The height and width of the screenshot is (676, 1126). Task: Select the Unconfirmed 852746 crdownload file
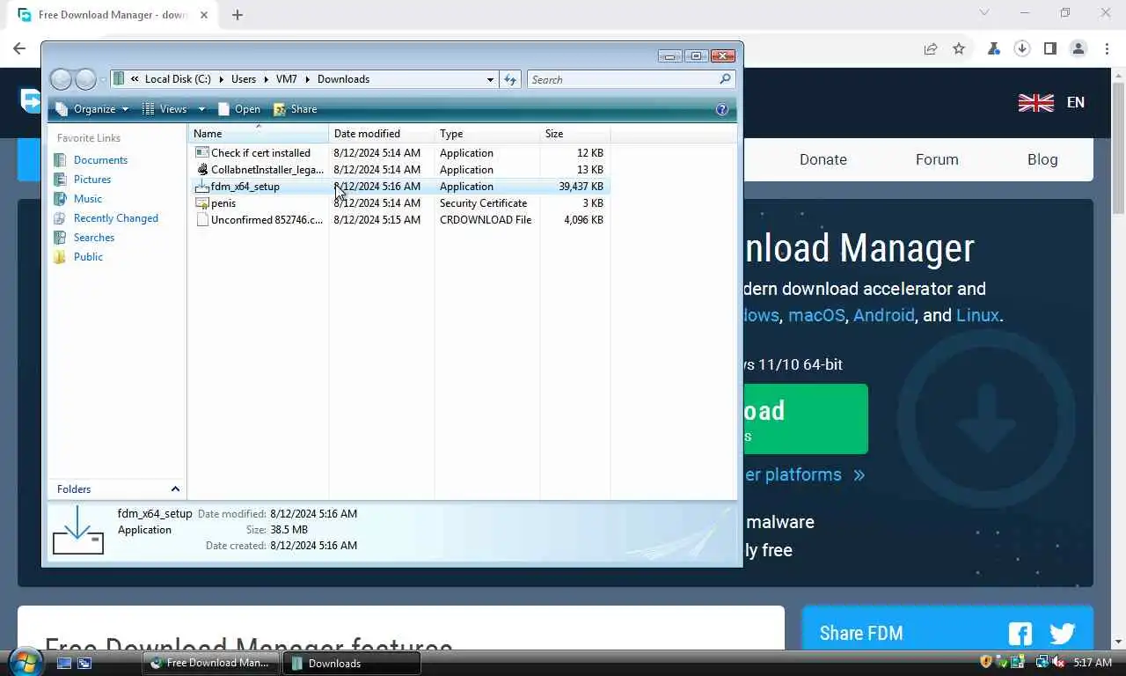(x=267, y=220)
